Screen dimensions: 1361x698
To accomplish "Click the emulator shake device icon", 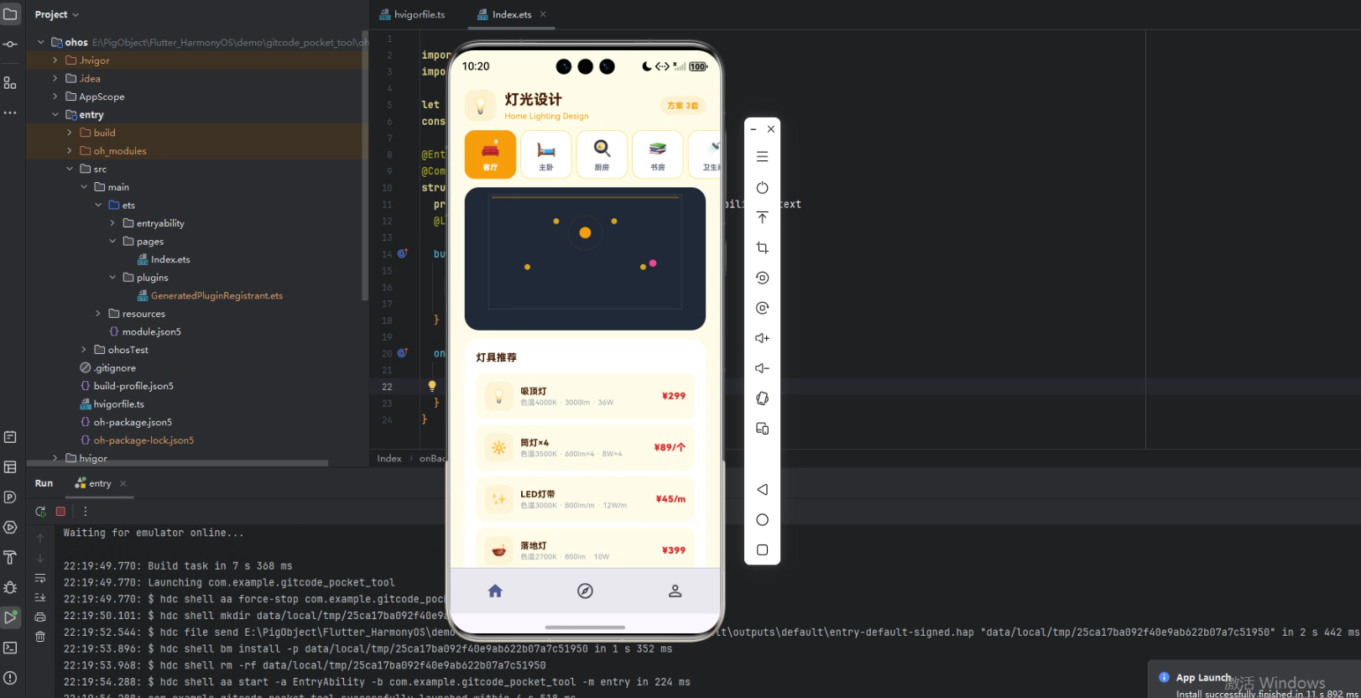I will click(x=762, y=398).
